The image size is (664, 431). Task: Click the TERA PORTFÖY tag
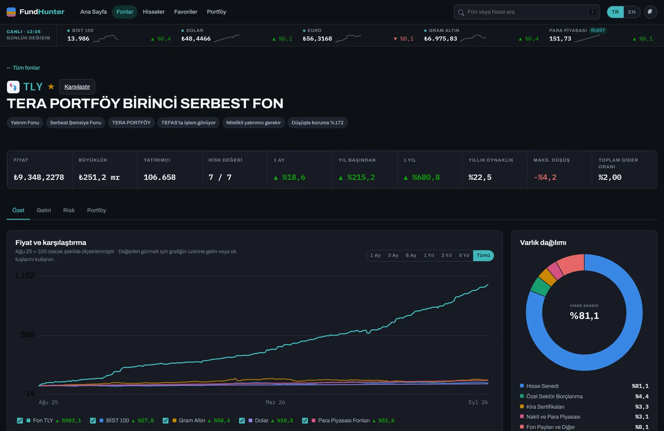pyautogui.click(x=131, y=123)
